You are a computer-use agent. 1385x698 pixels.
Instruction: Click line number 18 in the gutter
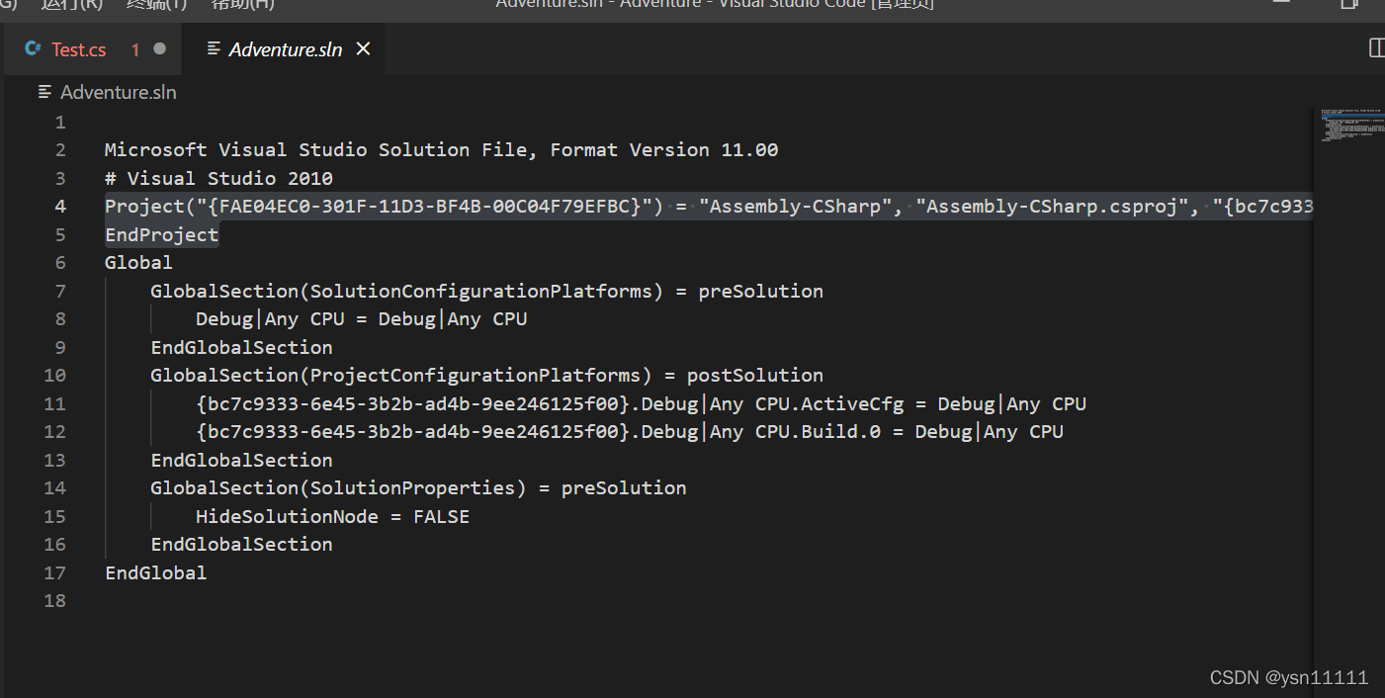click(x=55, y=601)
